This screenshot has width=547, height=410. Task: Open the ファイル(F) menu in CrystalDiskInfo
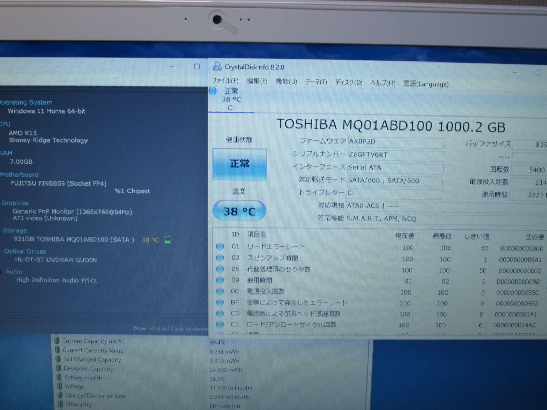(x=225, y=81)
